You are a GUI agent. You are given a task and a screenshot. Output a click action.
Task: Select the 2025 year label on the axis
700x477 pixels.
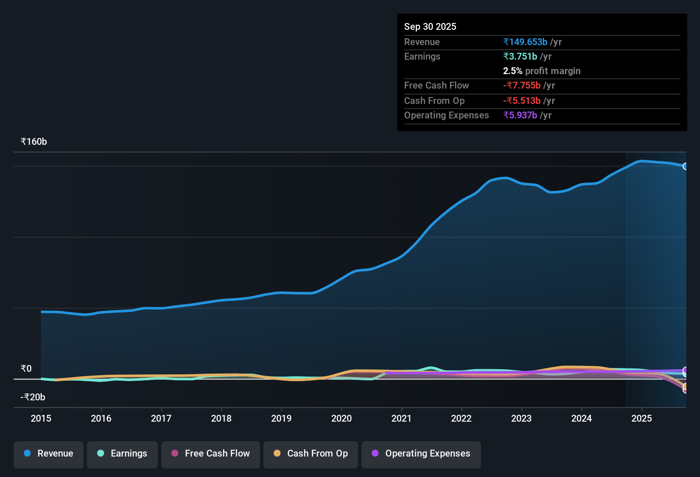[x=642, y=419]
